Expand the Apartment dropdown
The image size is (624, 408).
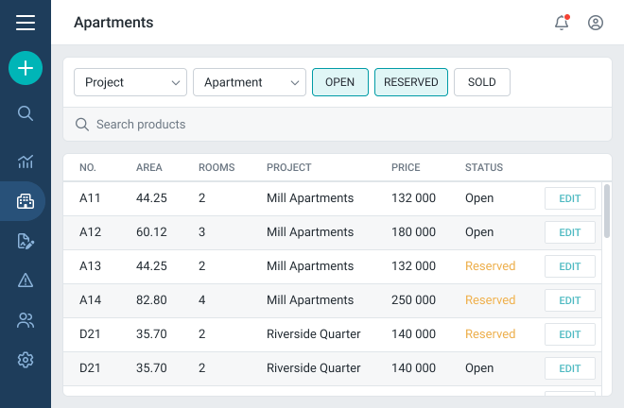pyautogui.click(x=250, y=82)
